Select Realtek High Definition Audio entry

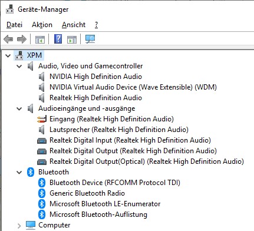[95, 98]
